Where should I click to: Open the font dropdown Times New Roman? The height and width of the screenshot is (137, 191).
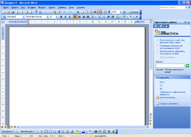[47, 17]
